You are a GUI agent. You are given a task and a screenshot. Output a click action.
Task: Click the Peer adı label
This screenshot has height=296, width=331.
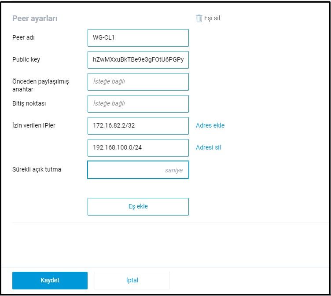coord(24,37)
